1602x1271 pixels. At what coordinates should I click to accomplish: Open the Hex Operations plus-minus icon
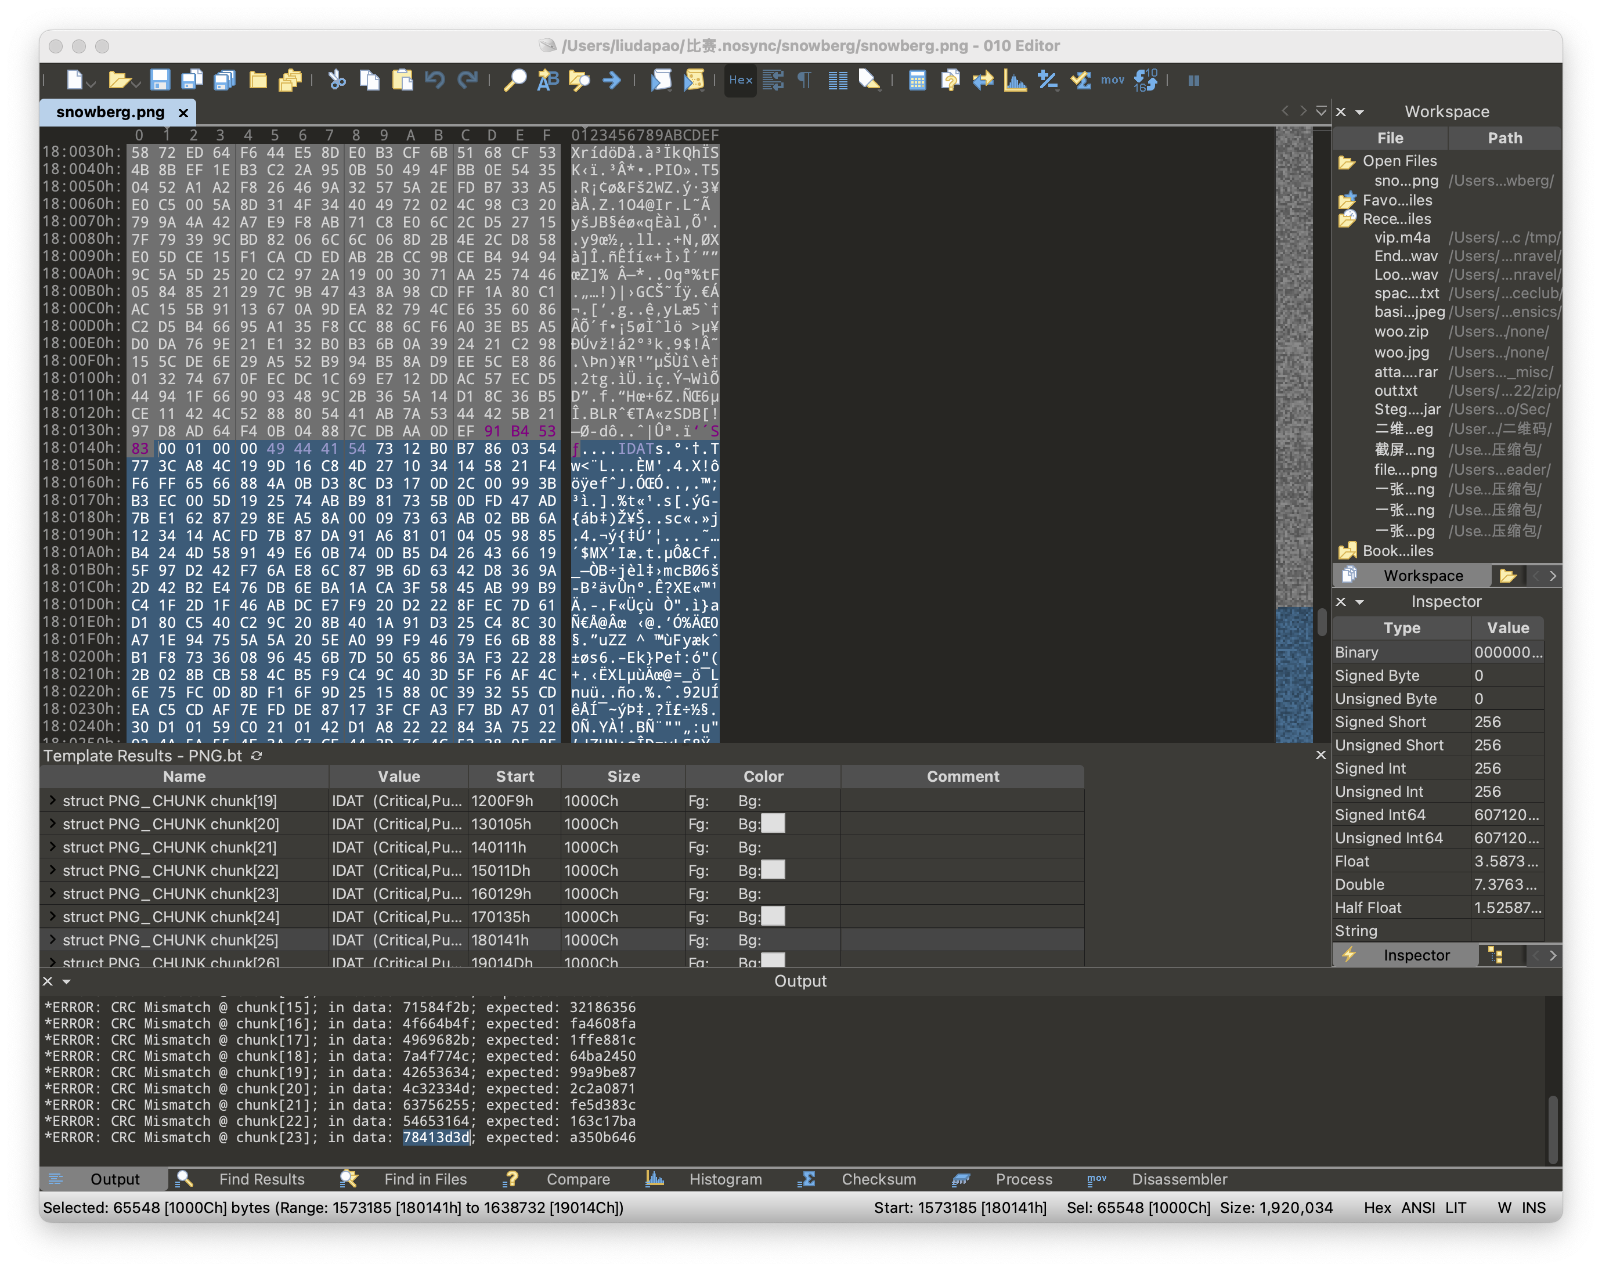click(x=1048, y=80)
